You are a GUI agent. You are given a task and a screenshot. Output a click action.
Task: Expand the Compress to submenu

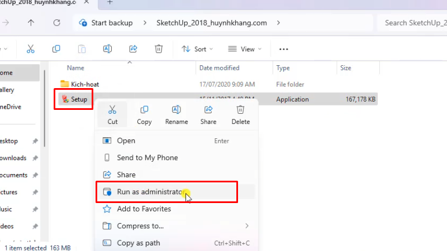pos(247,226)
